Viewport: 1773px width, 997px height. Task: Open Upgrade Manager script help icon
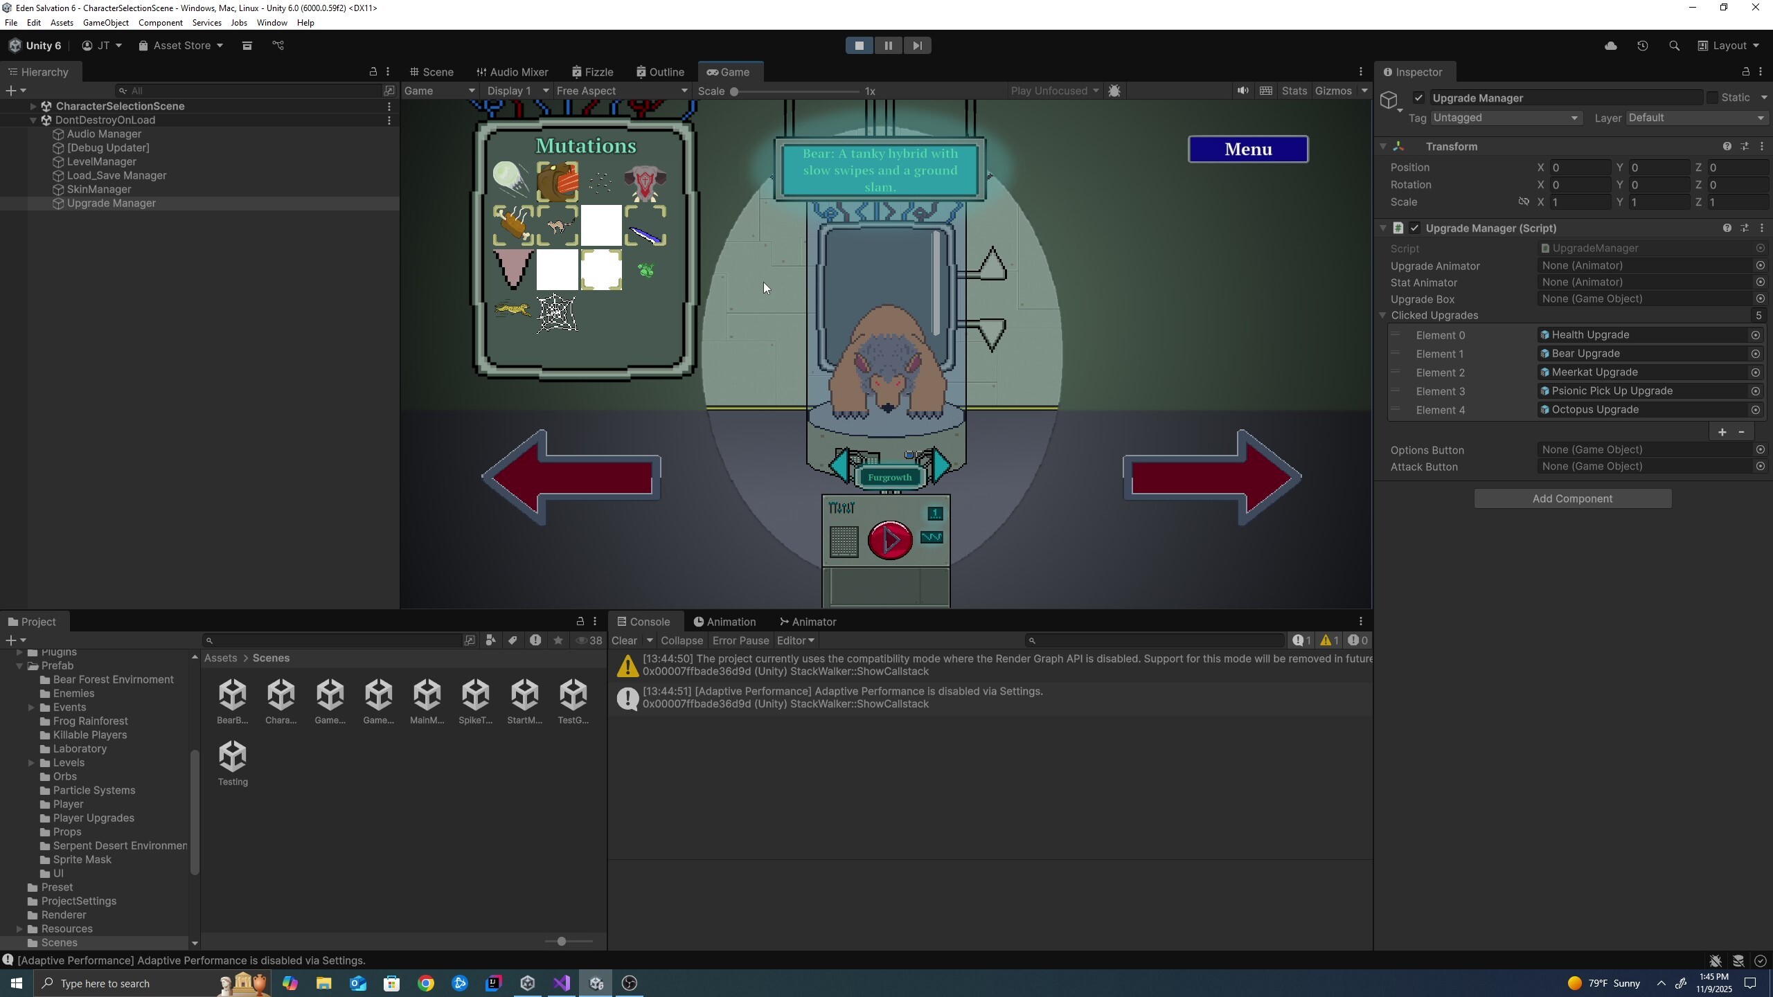tap(1727, 228)
